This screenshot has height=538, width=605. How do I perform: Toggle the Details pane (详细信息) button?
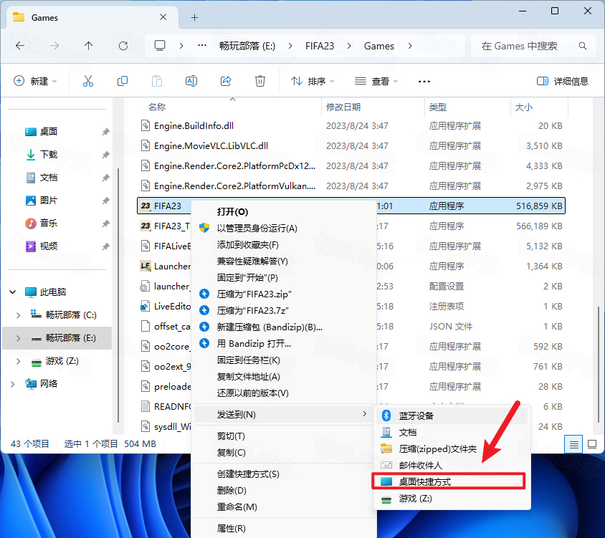point(563,82)
